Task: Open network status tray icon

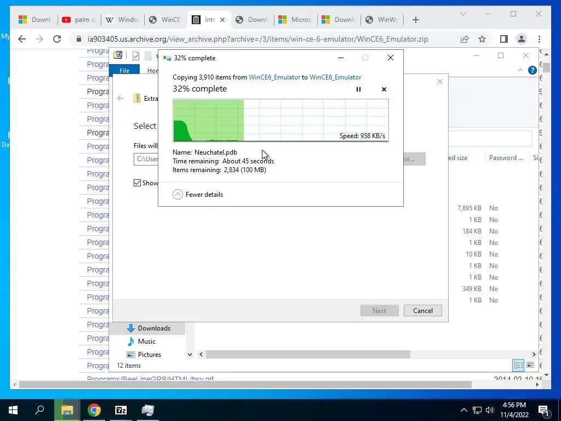Action: pyautogui.click(x=477, y=410)
